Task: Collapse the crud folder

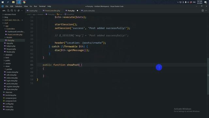Action: click(6, 23)
